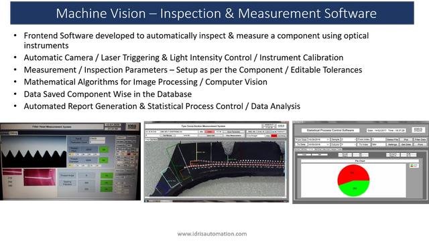This screenshot has height=242, width=429.
Task: Click the Windows Start button in Tyre window
Action: pyautogui.click(x=147, y=201)
